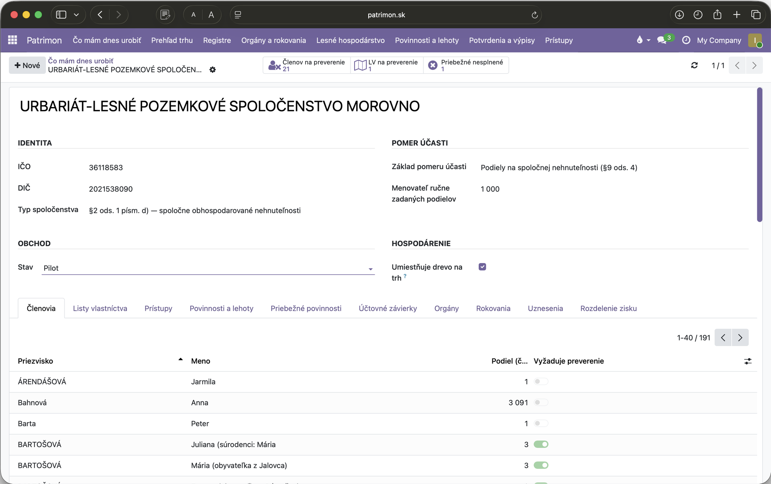Open the apps grid menu icon
Image resolution: width=771 pixels, height=484 pixels.
click(12, 40)
